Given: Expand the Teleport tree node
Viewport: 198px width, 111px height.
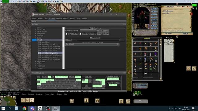Looking at the screenshot, I should [36, 68].
